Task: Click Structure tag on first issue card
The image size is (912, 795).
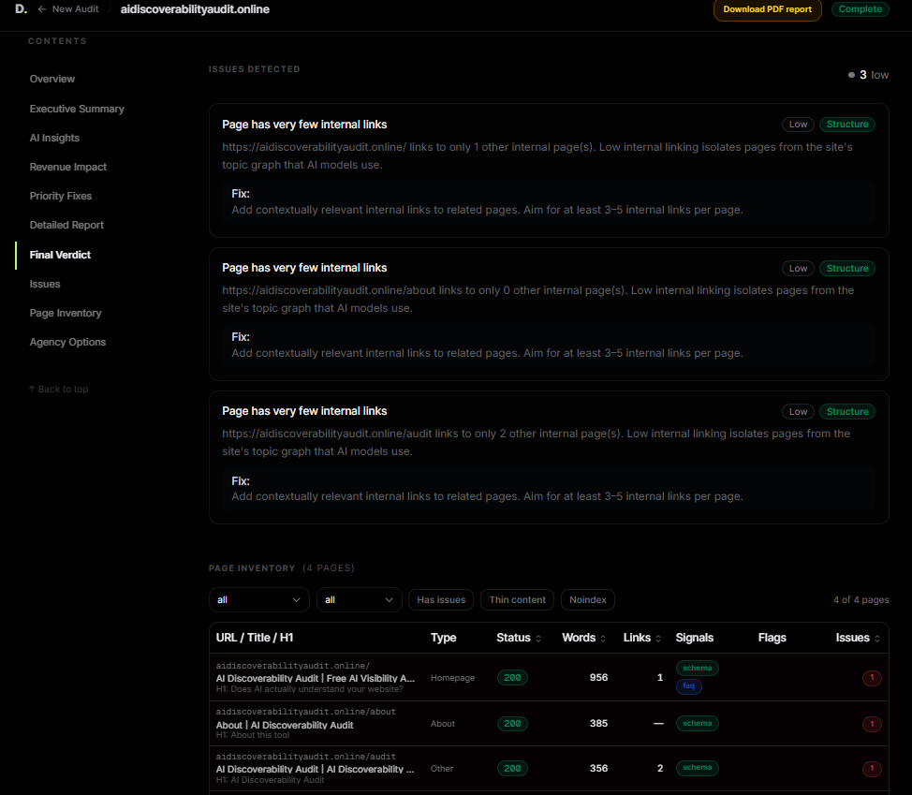Action: 846,125
